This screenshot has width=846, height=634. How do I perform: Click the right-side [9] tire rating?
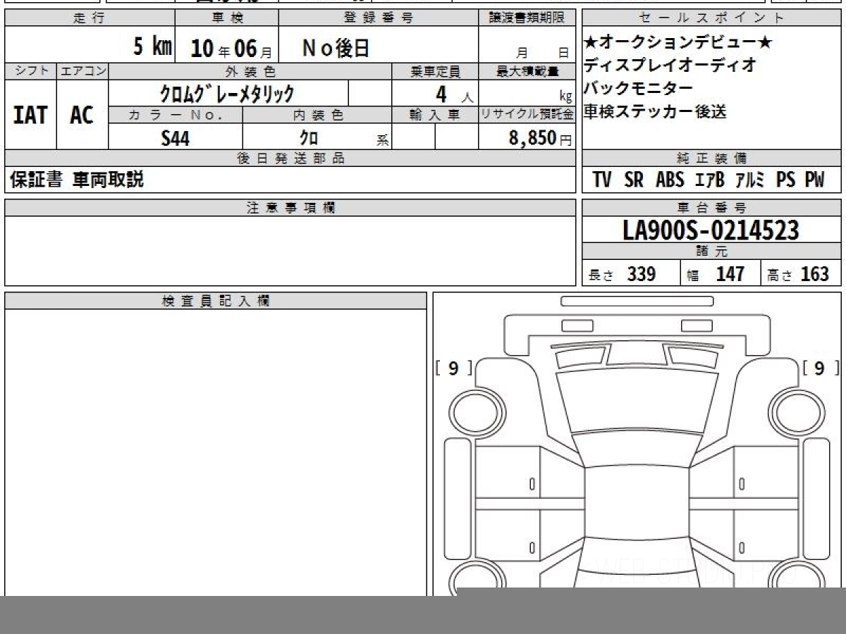click(x=819, y=368)
